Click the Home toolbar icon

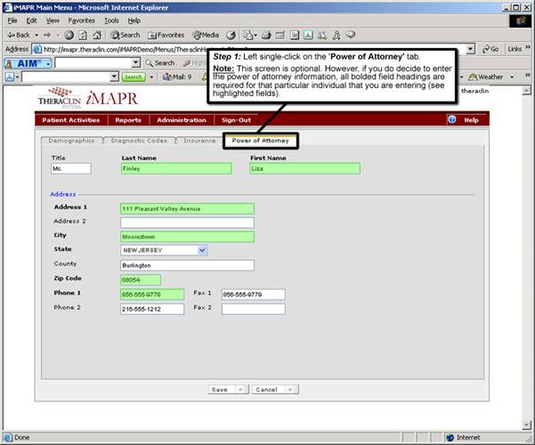(97, 35)
